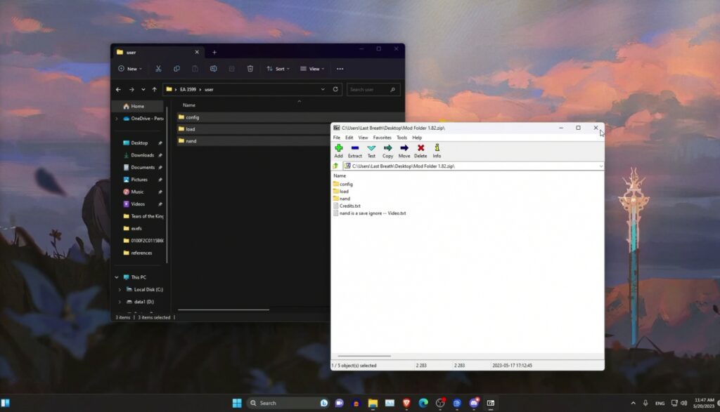Open the Windows Start menu on taskbar

237,403
